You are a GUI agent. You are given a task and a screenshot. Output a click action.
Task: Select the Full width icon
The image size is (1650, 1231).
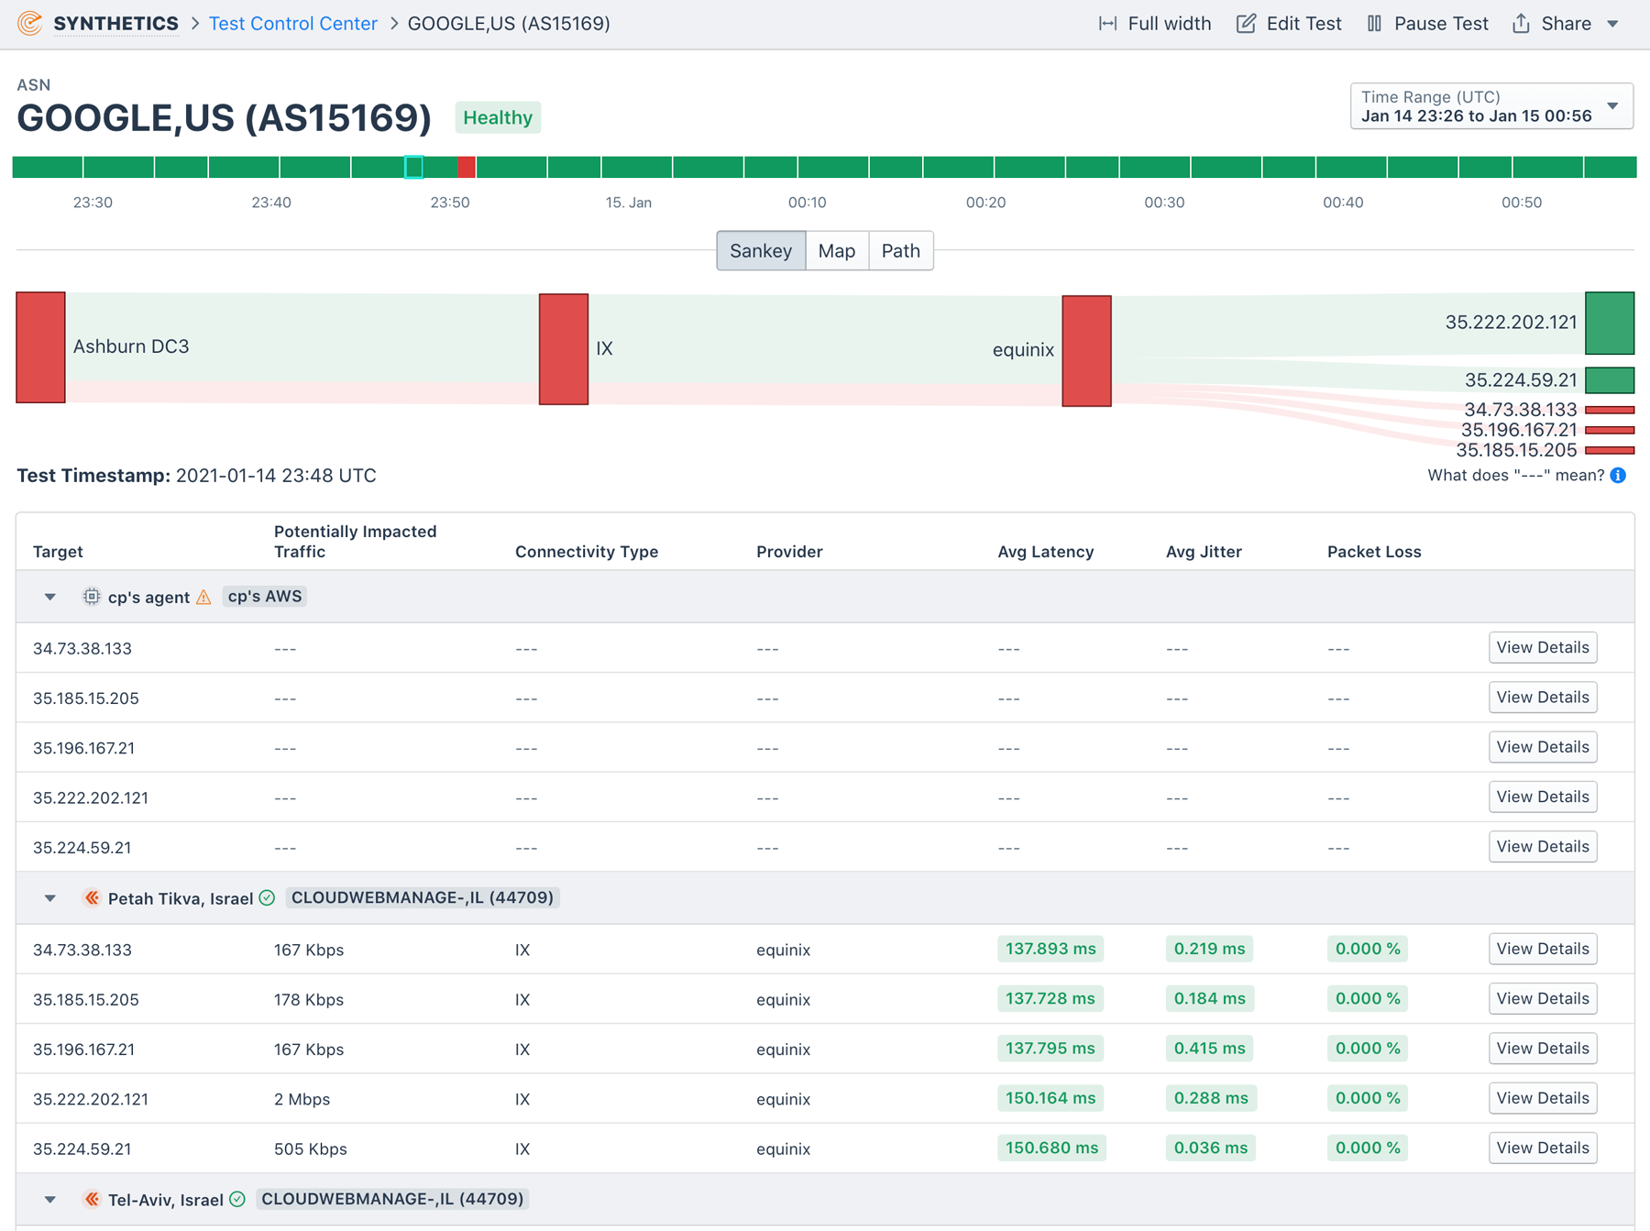click(1110, 23)
